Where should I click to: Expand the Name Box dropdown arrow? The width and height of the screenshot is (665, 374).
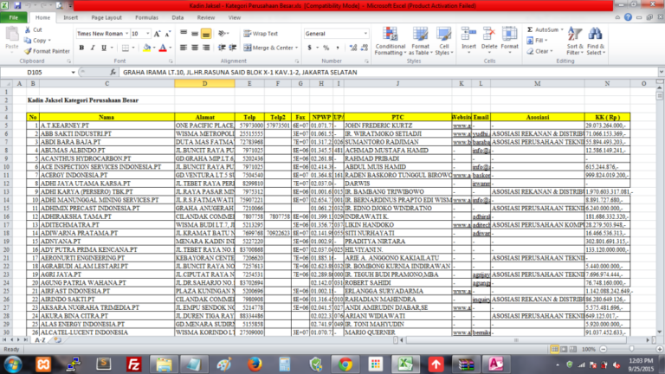pos(73,73)
